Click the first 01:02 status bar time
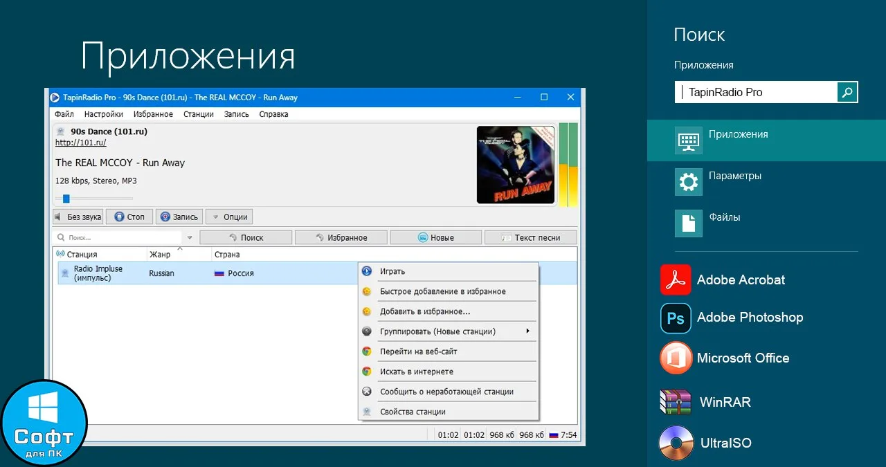 (449, 435)
